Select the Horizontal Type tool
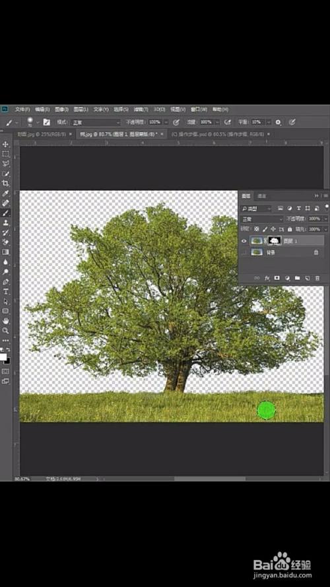Screen dimensions: 330x587 pyautogui.click(x=6, y=292)
